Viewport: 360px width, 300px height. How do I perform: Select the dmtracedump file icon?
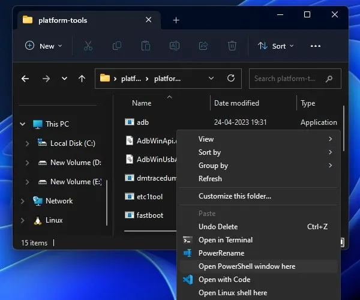tap(130, 178)
